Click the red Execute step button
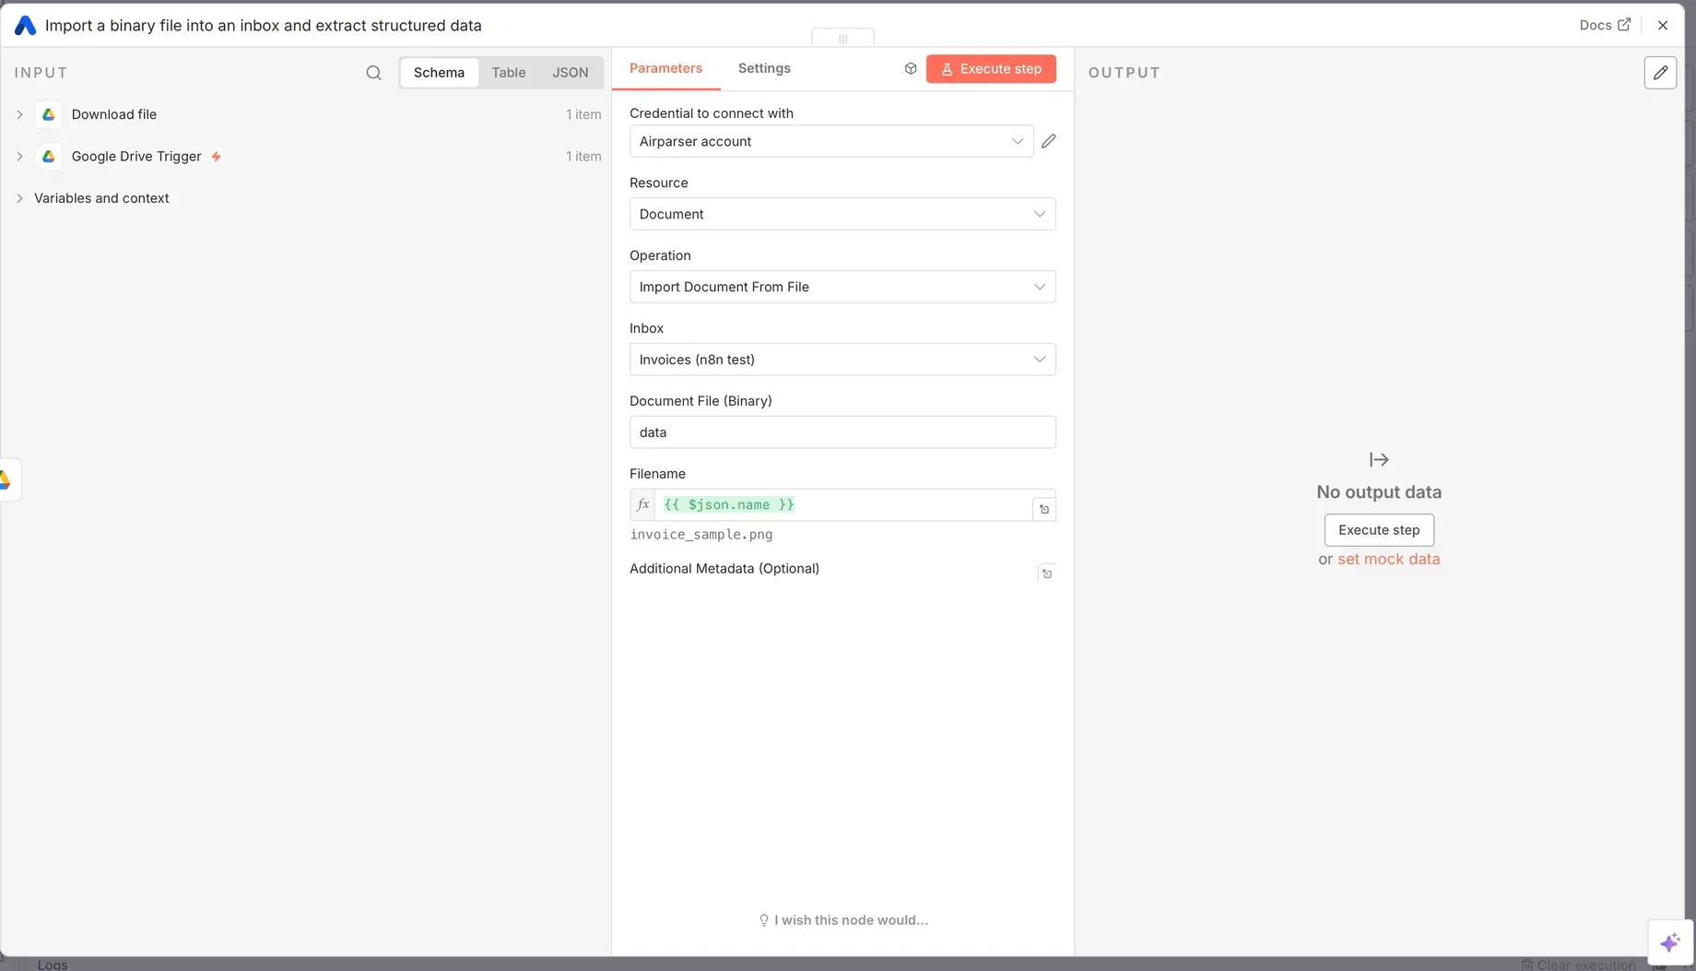This screenshot has height=971, width=1696. tap(991, 69)
